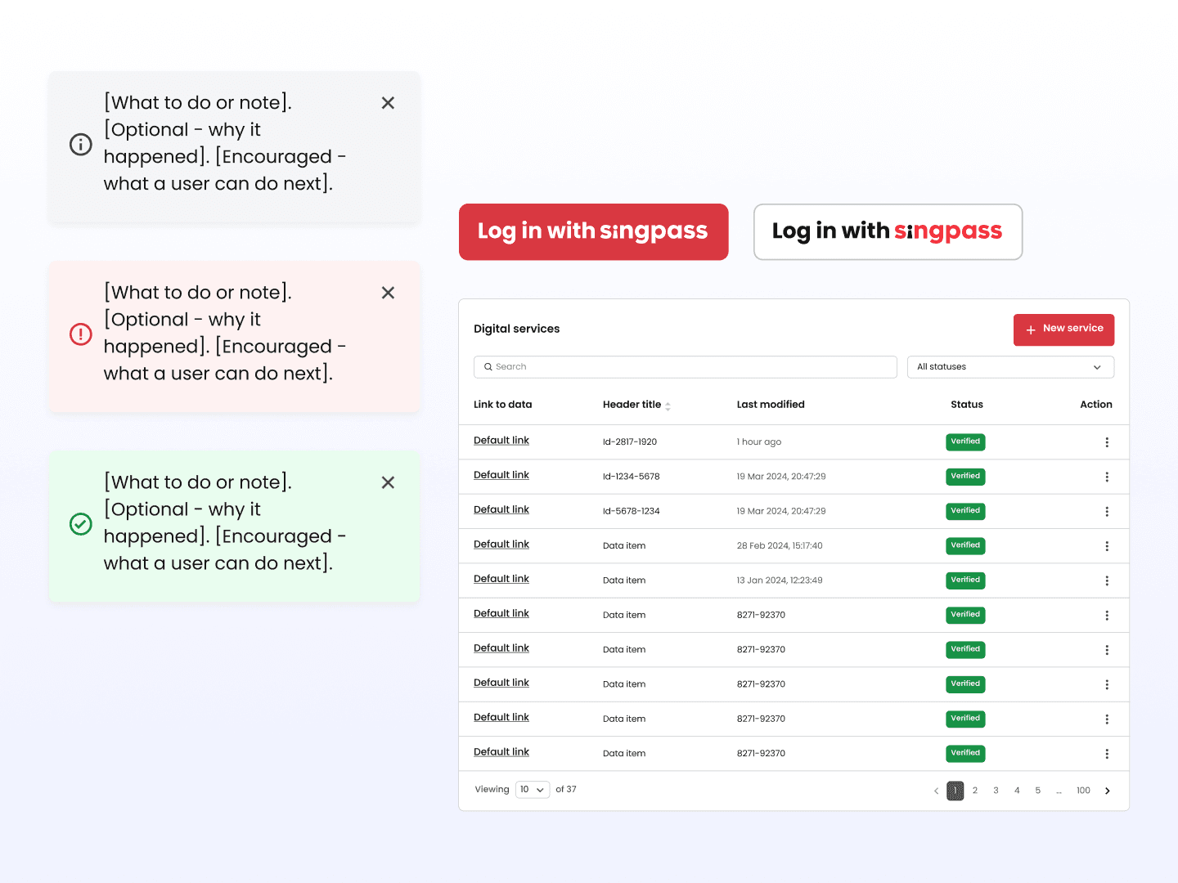Viewport: 1178px width, 883px height.
Task: Click the left chevron in pagination
Action: point(936,791)
